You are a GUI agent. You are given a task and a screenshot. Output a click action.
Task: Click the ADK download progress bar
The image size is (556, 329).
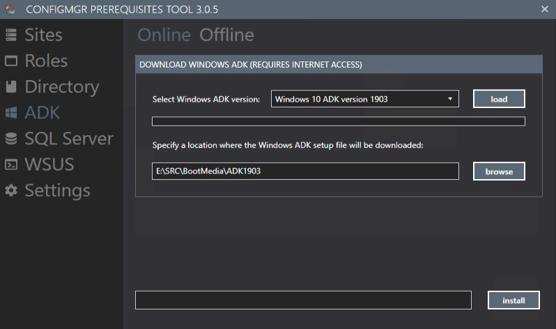click(338, 122)
